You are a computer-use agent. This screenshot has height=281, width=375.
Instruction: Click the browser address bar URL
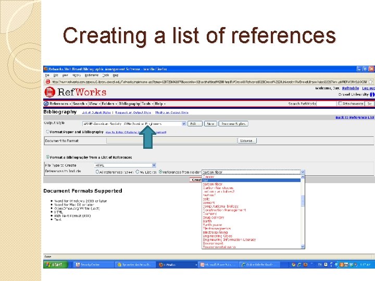(x=209, y=82)
